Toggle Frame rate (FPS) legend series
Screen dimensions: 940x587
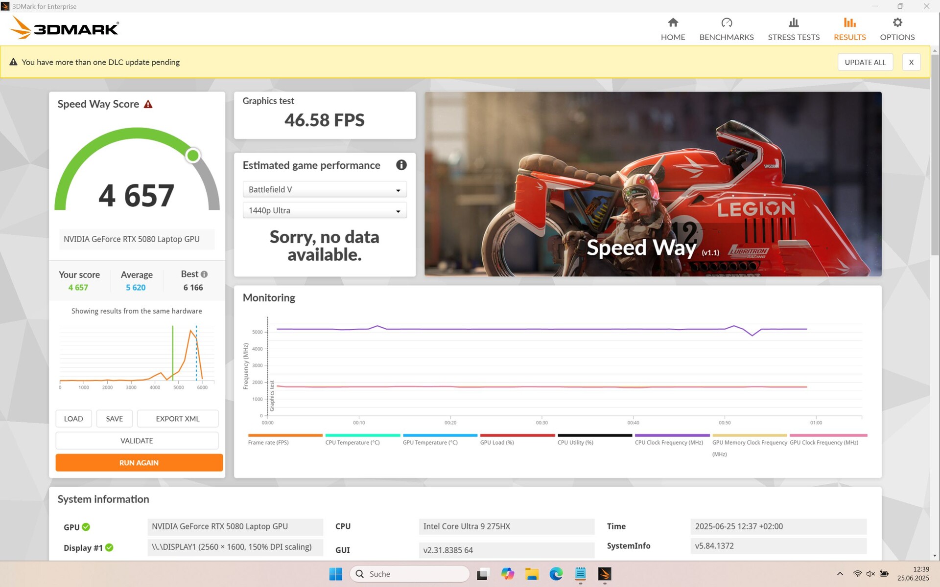[x=285, y=439]
